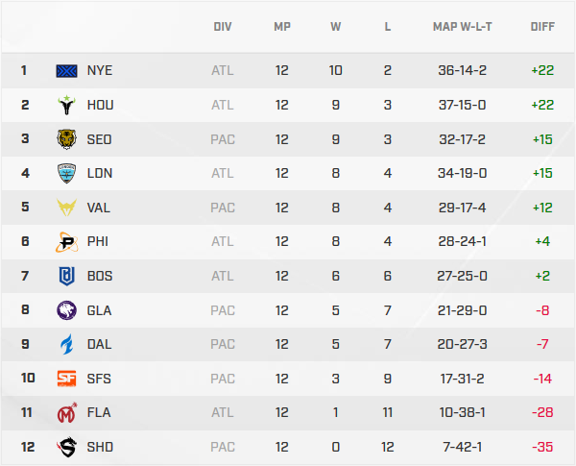The width and height of the screenshot is (576, 466).
Task: Click the LDN Spitfire logo icon
Action: click(x=67, y=173)
